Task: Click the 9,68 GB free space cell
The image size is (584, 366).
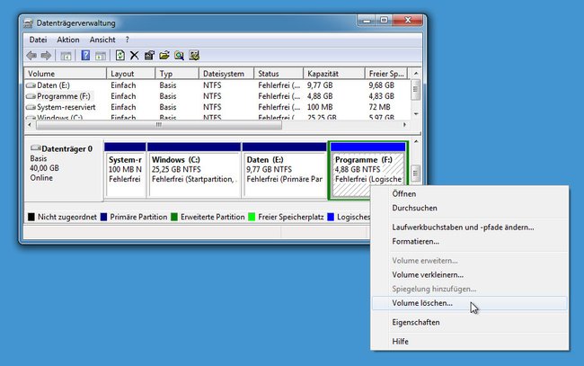Action: point(381,85)
